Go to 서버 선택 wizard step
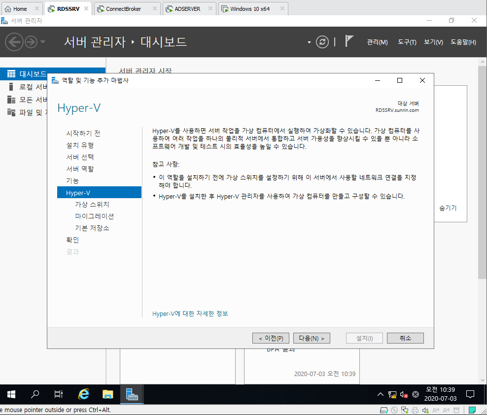The height and width of the screenshot is (415, 487). tap(80, 157)
